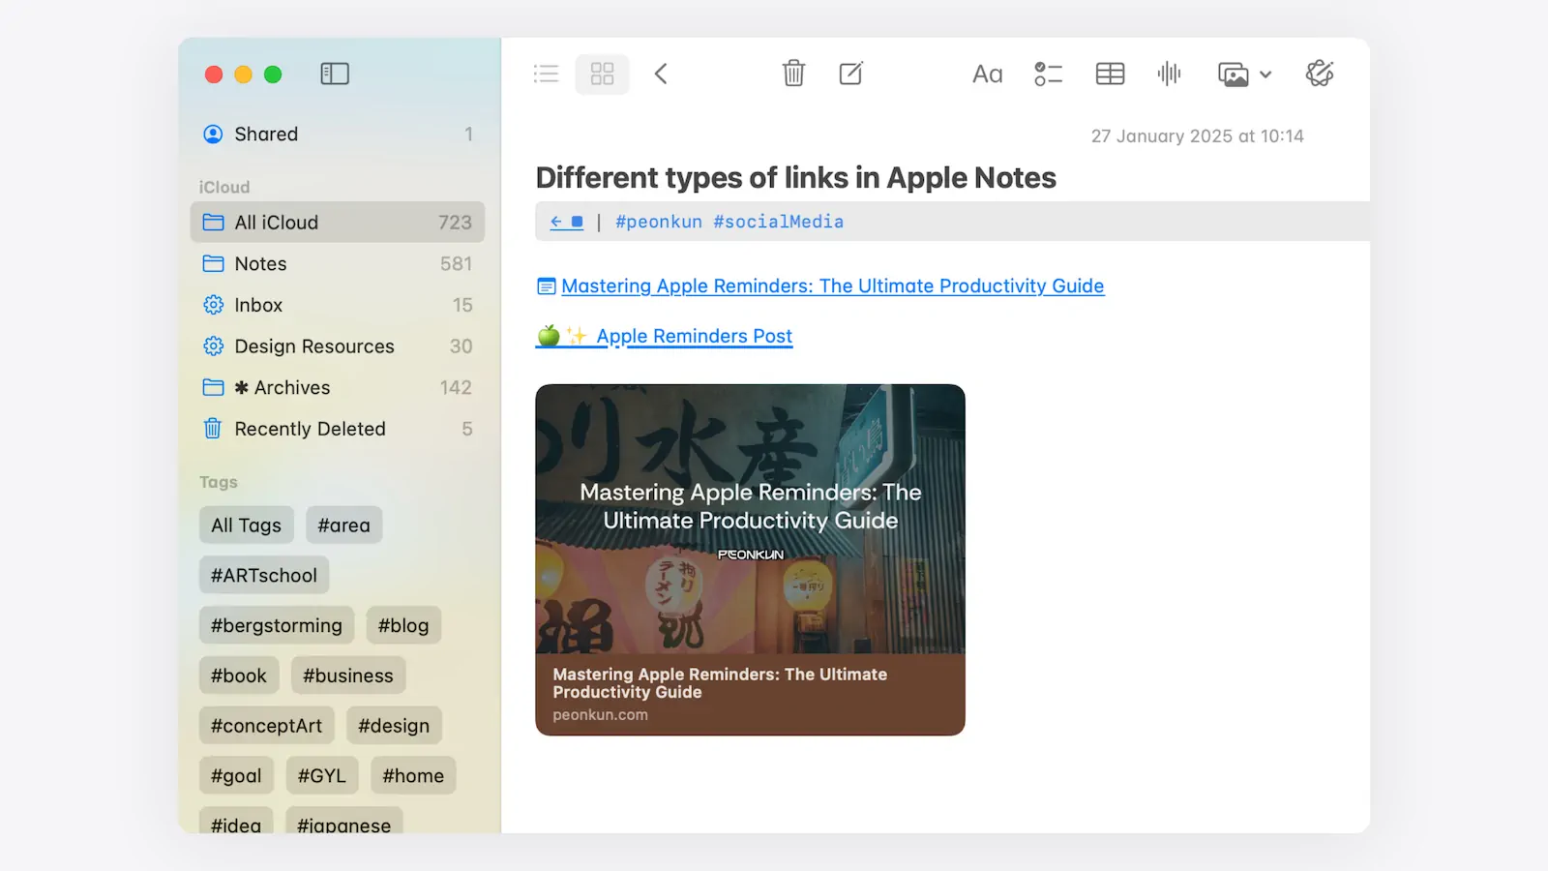Open the Aa text format options
The height and width of the screenshot is (871, 1548).
tap(987, 74)
